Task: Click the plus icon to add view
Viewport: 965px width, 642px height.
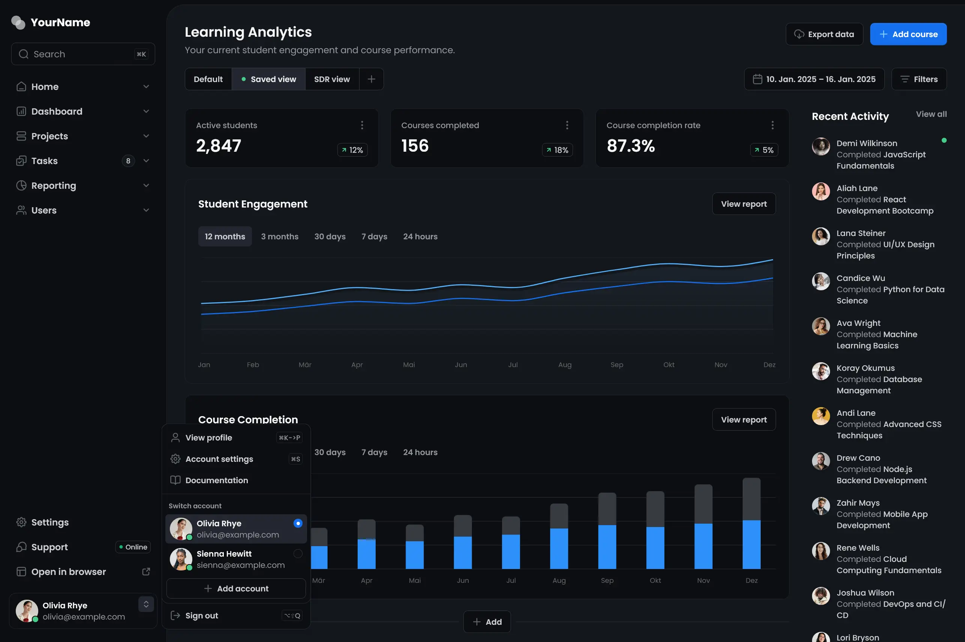Action: [x=371, y=79]
